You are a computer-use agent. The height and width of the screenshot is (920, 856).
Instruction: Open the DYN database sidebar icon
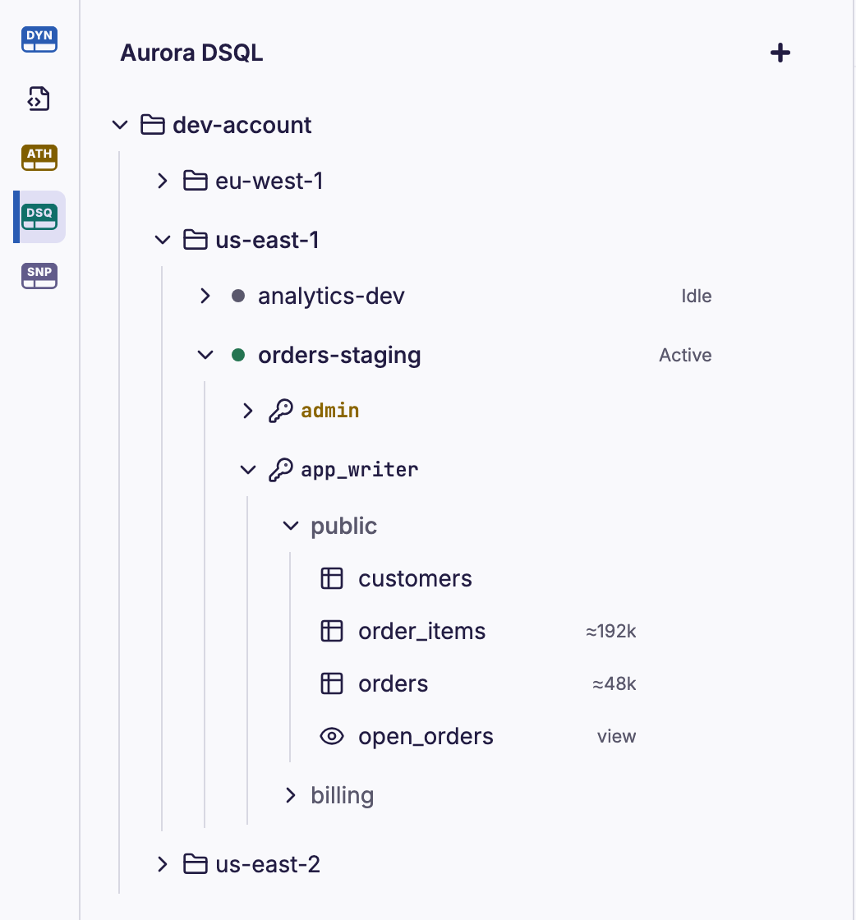click(39, 39)
